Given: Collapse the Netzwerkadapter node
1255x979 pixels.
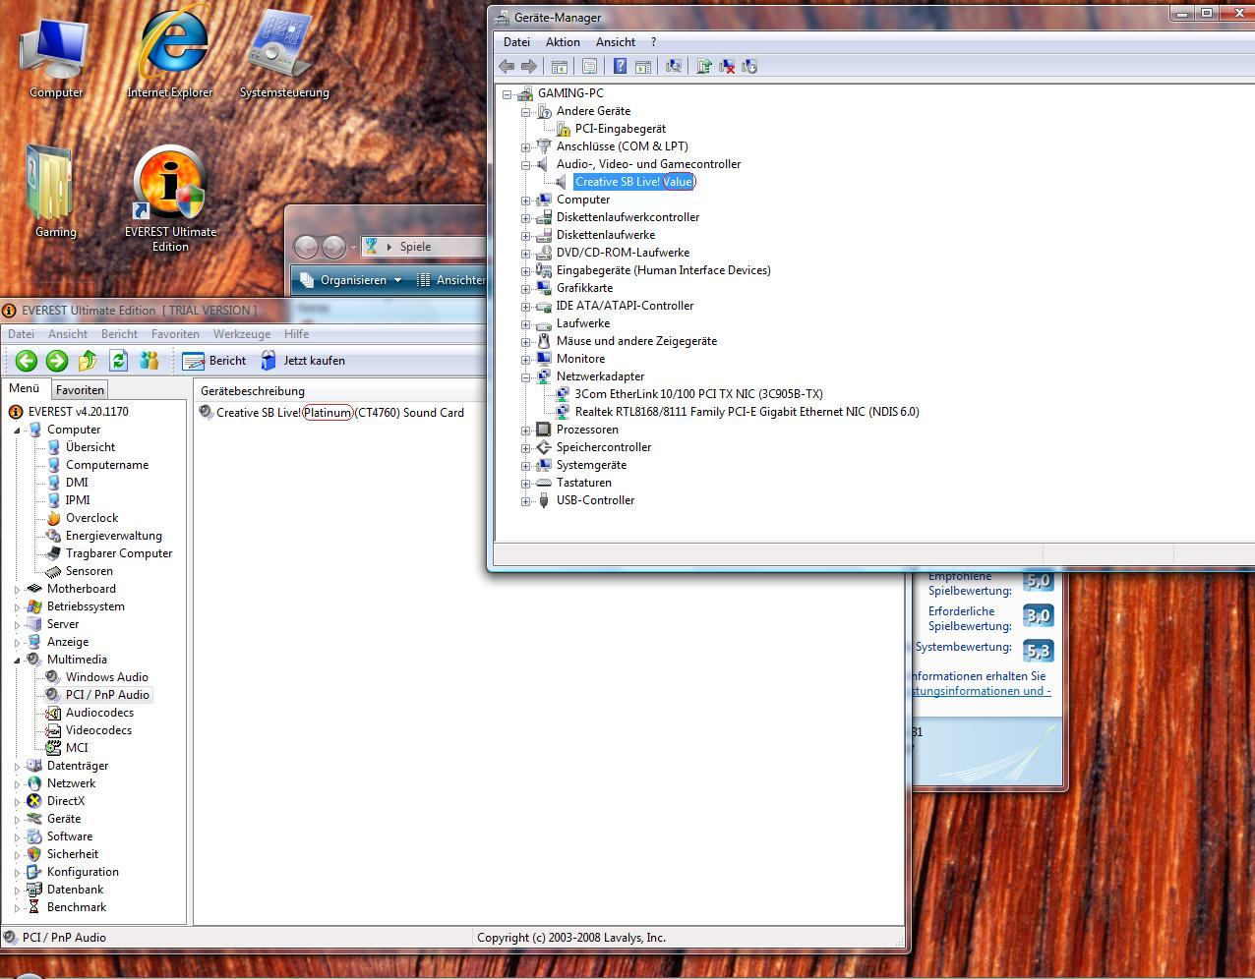Looking at the screenshot, I should pos(525,376).
